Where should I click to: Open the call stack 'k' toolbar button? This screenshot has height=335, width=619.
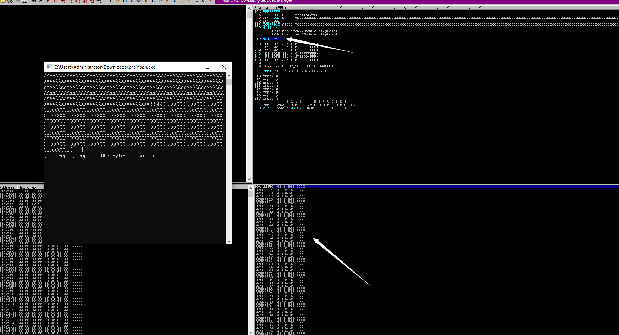[x=167, y=1]
